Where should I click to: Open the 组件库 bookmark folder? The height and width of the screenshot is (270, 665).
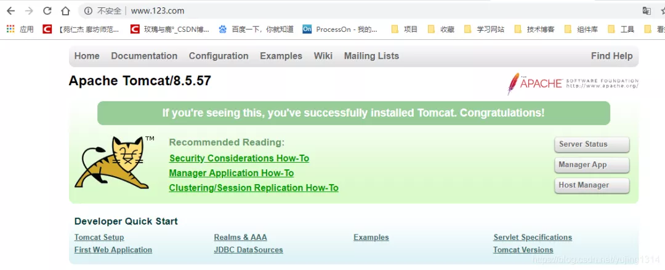click(581, 29)
